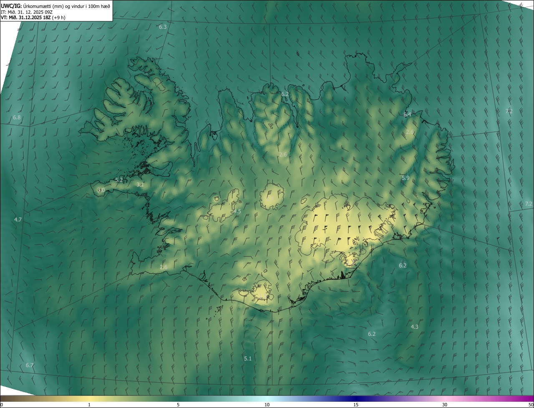This screenshot has height=408, width=534.
Task: Click the 6.8 value label over the sea
Action: tap(17, 117)
